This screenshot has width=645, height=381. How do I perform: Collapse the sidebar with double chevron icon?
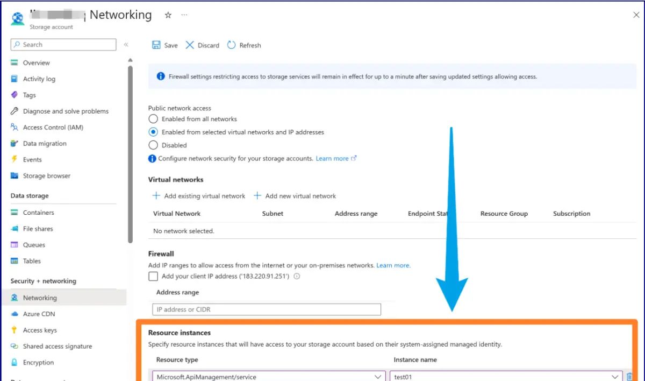point(126,45)
